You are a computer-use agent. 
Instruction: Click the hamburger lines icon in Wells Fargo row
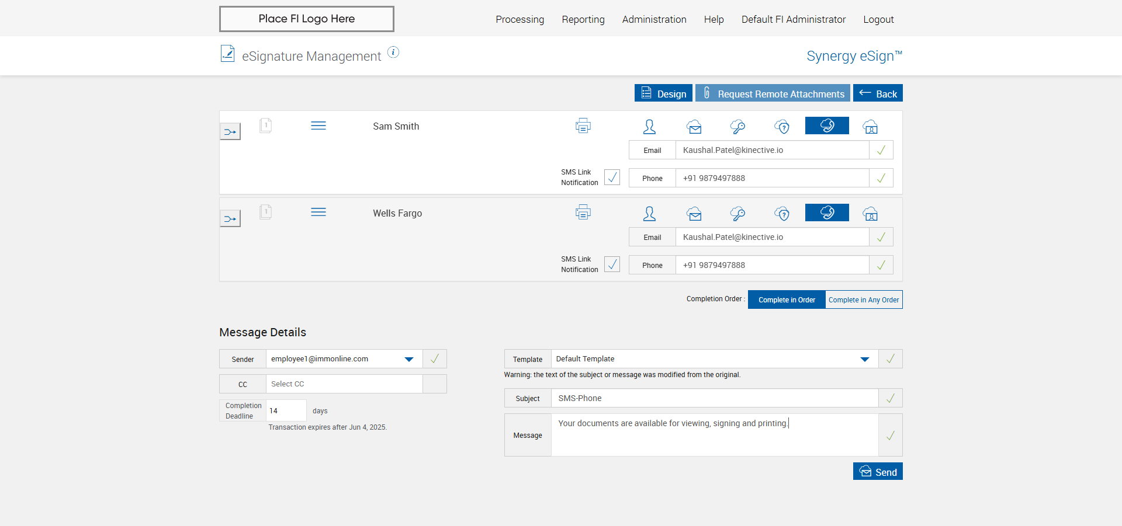click(x=318, y=212)
